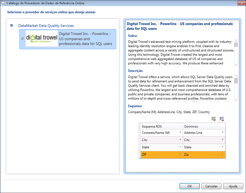Click the dialog title bar catalog icon
This screenshot has height=193, width=246.
tap(3, 3)
